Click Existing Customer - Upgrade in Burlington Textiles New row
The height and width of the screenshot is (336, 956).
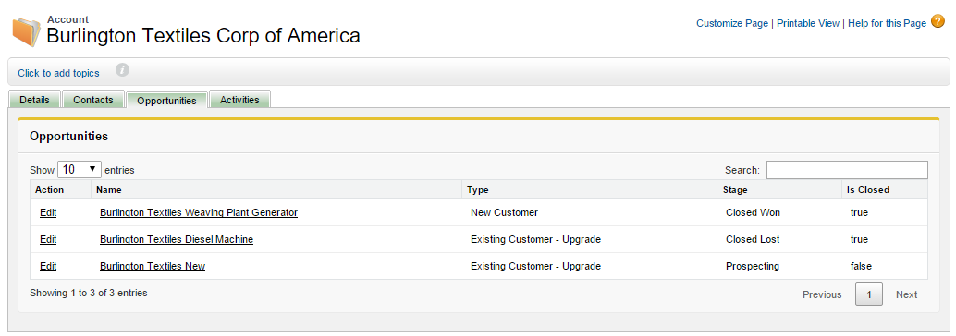coord(536,266)
